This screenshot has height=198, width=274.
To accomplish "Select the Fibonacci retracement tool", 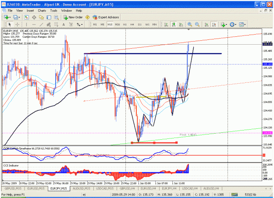I will [56, 25].
